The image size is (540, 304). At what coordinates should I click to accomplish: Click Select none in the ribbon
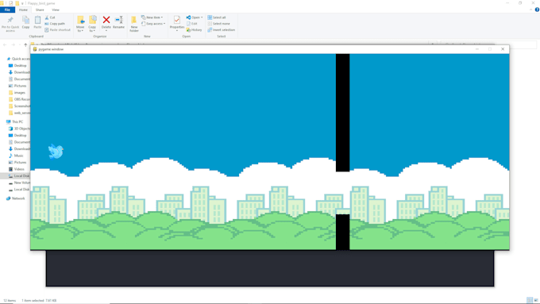pos(218,24)
